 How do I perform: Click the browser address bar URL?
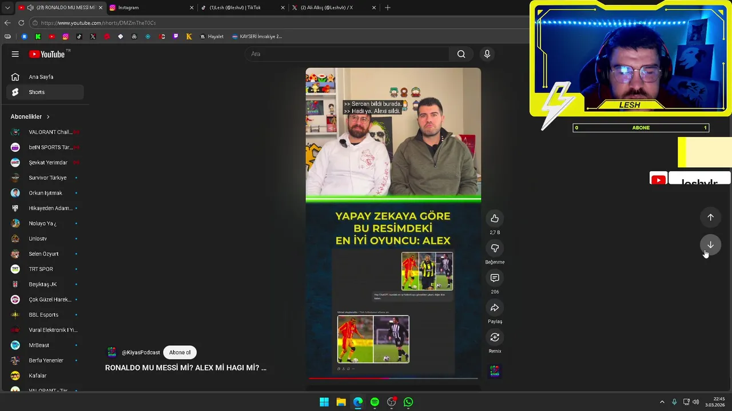pos(98,23)
